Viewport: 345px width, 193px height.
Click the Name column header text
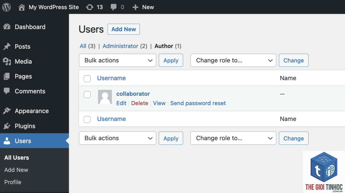(288, 78)
